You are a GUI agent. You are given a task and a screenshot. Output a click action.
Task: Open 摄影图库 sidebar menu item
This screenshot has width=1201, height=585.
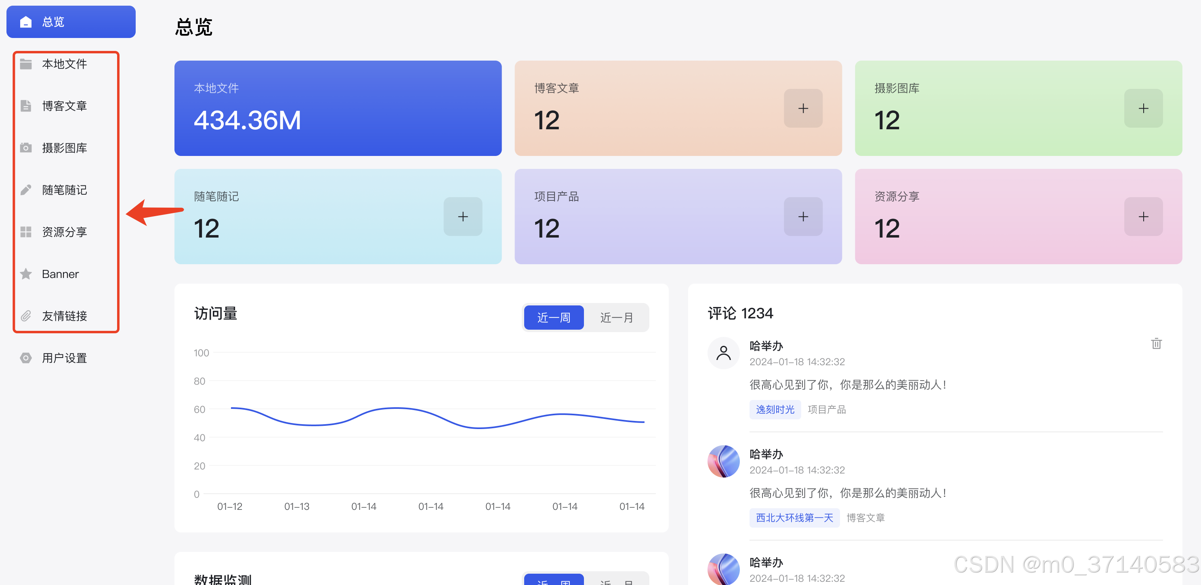point(64,148)
